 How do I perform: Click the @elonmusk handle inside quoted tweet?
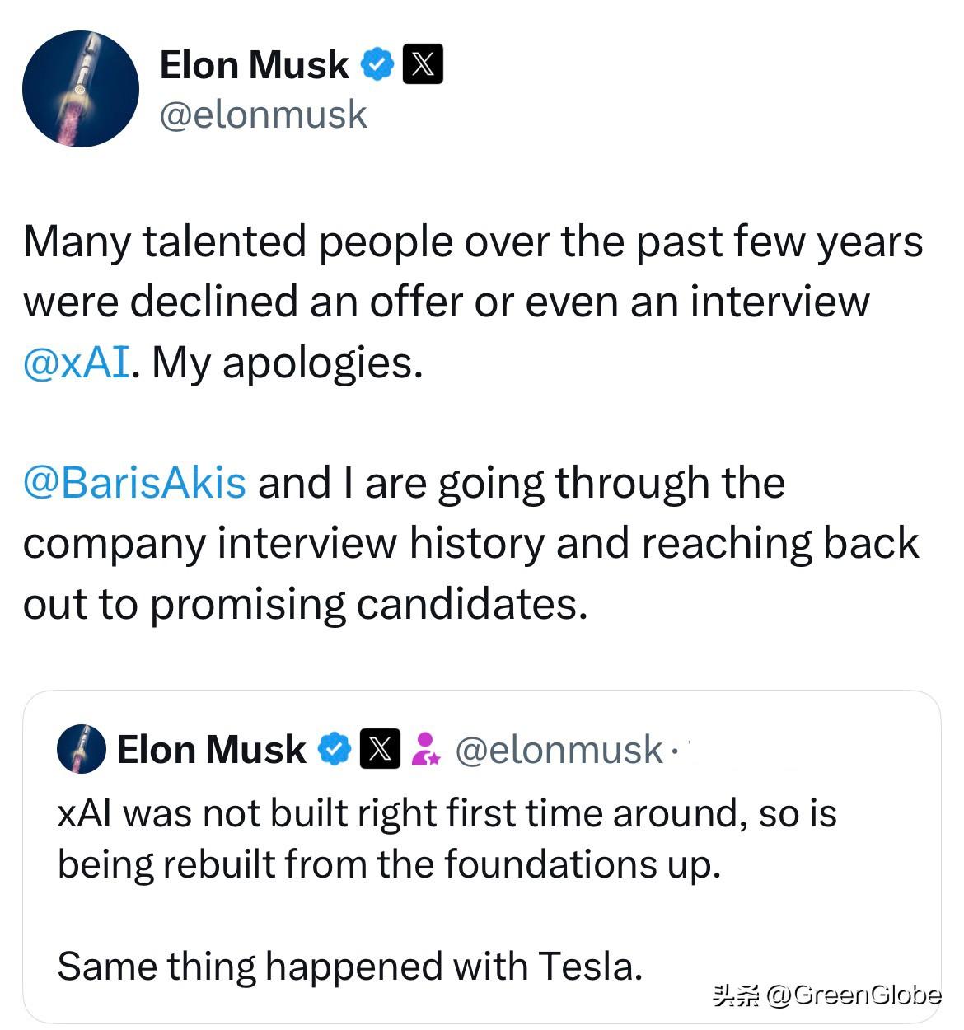tap(559, 749)
